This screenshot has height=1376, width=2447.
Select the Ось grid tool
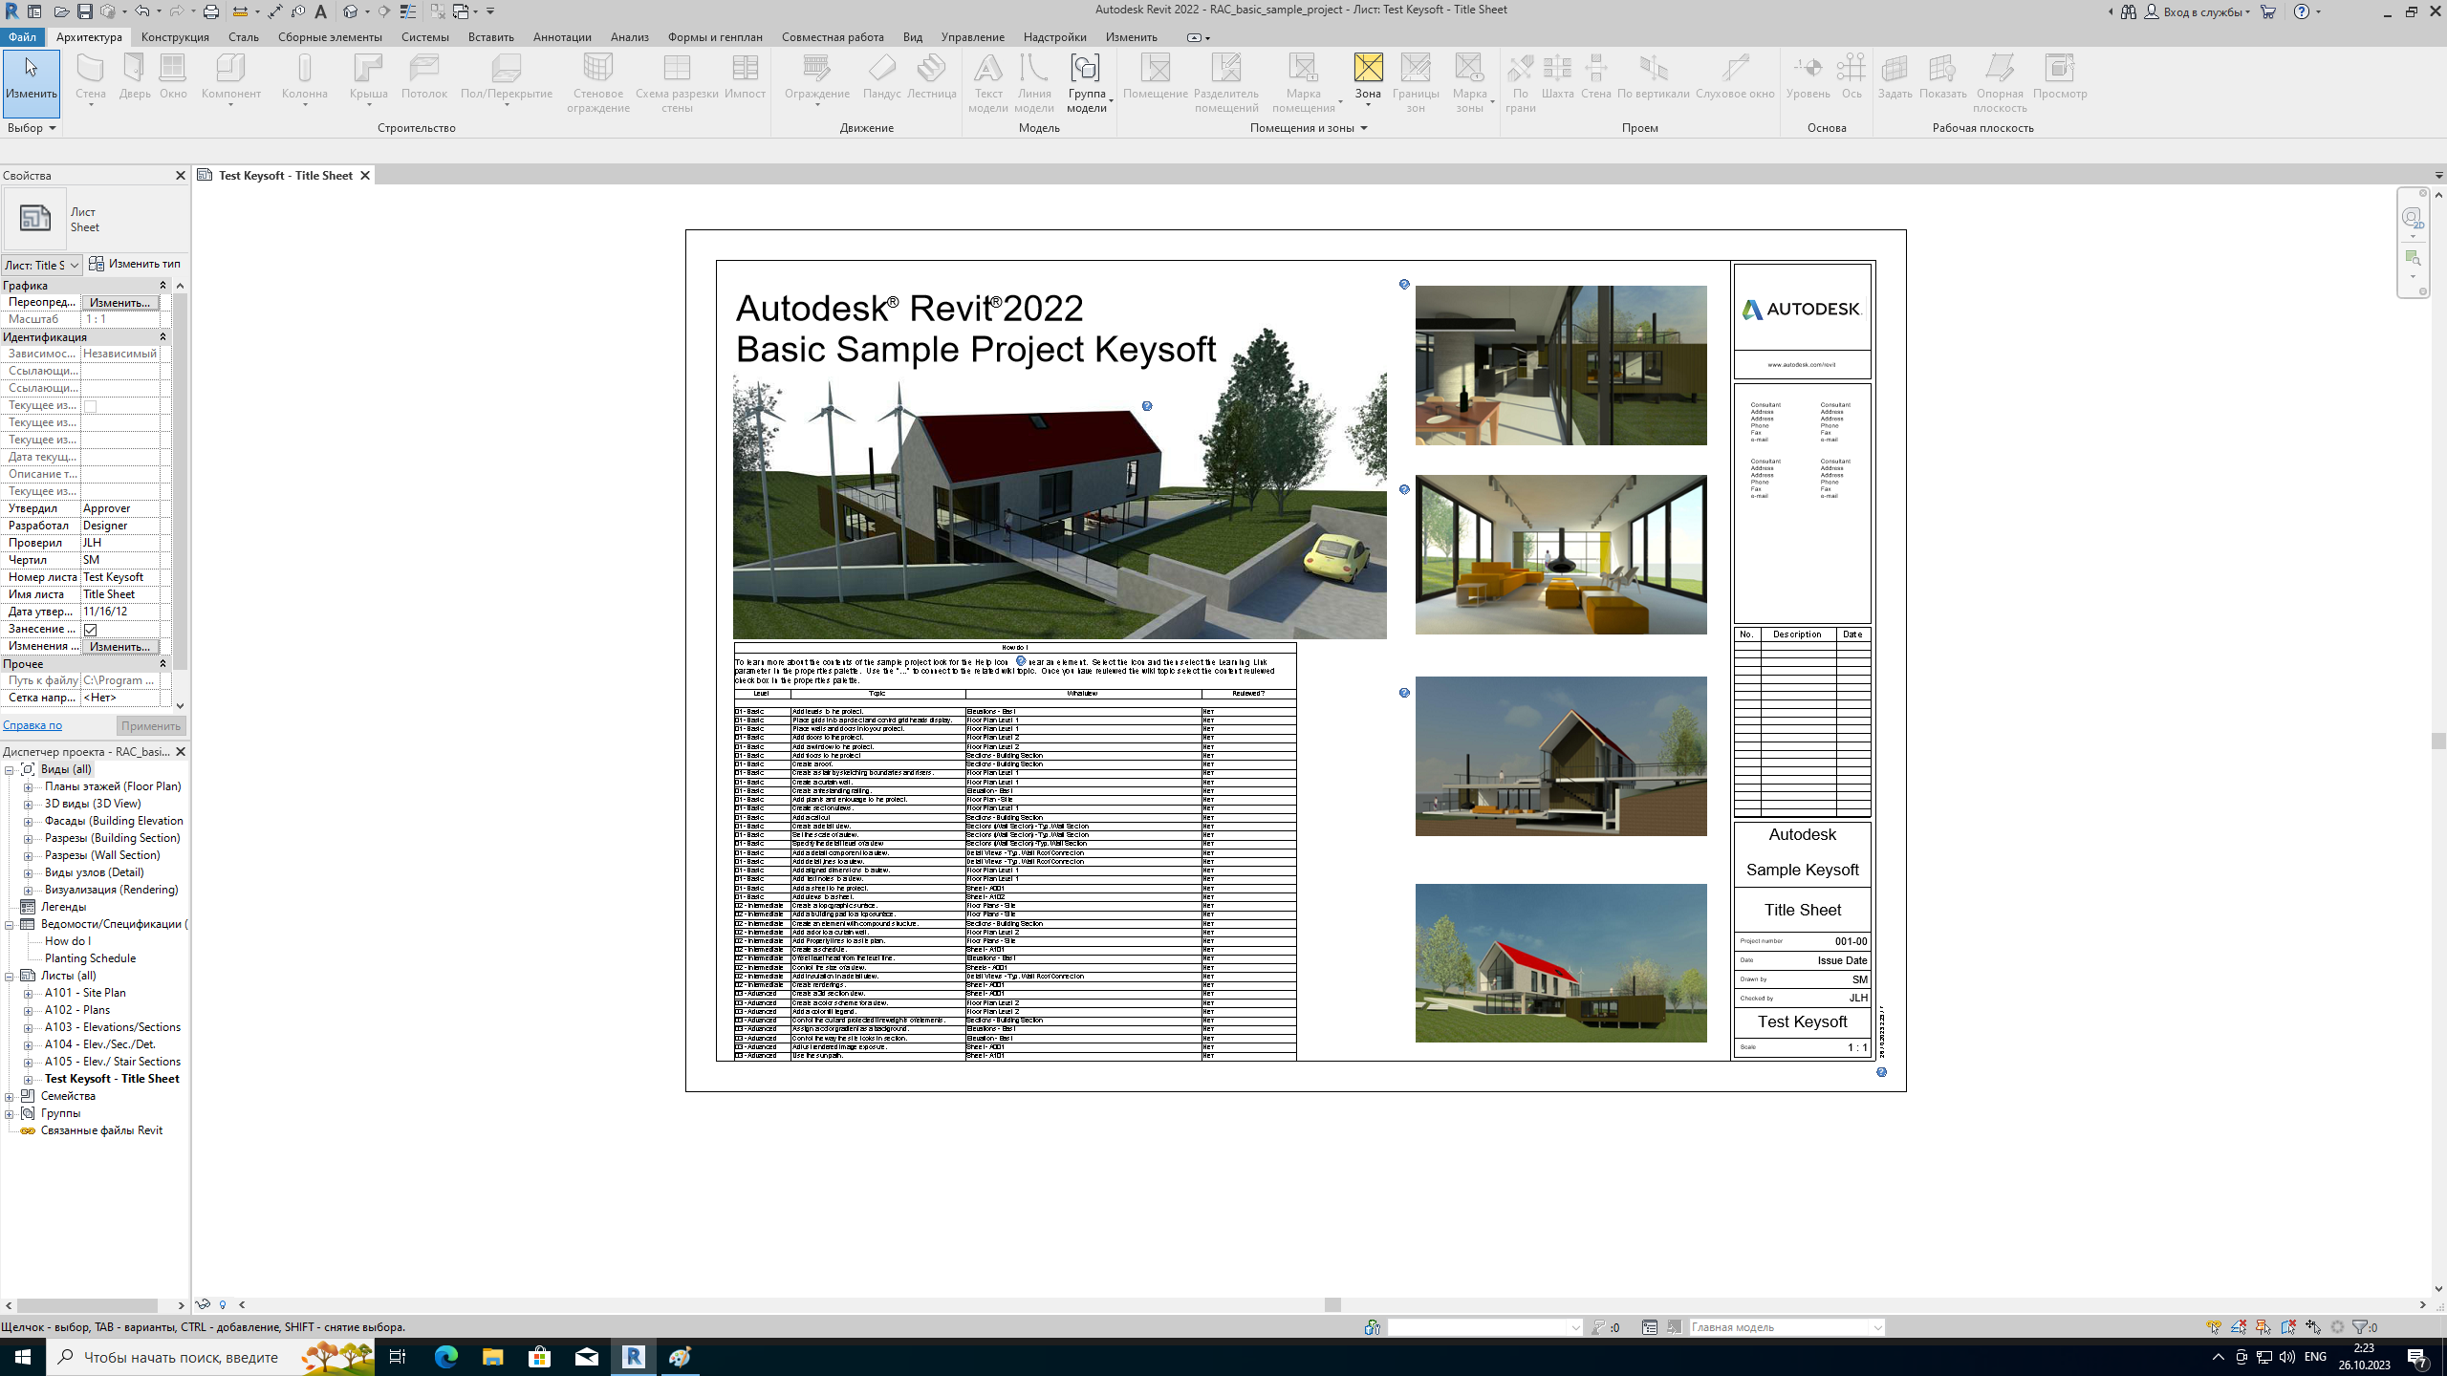pyautogui.click(x=1851, y=76)
